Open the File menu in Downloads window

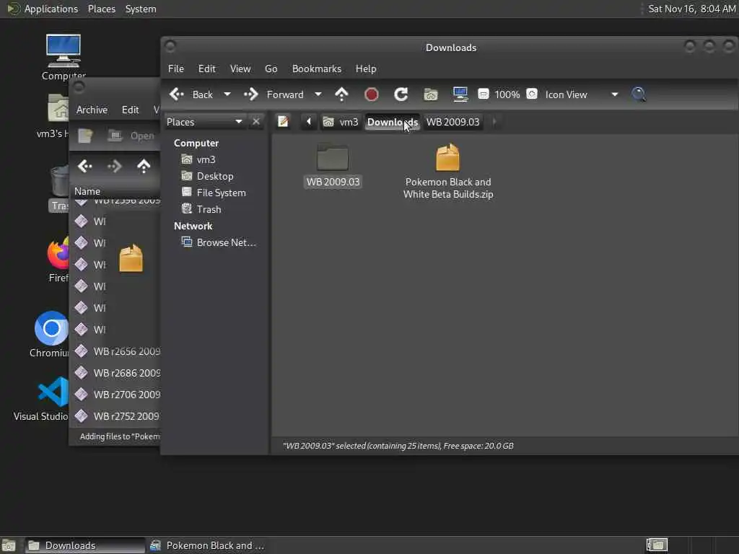coord(176,69)
